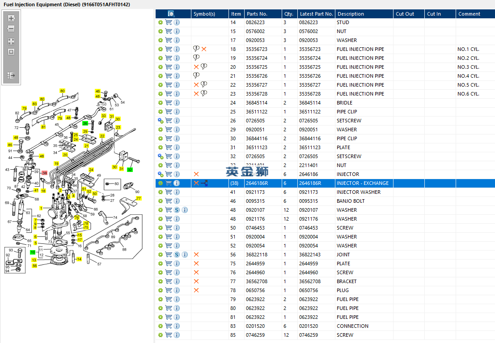Click the supersession arrow icon on INJECTOR - EXCHANGE row
The image size is (495, 343).
click(204, 183)
